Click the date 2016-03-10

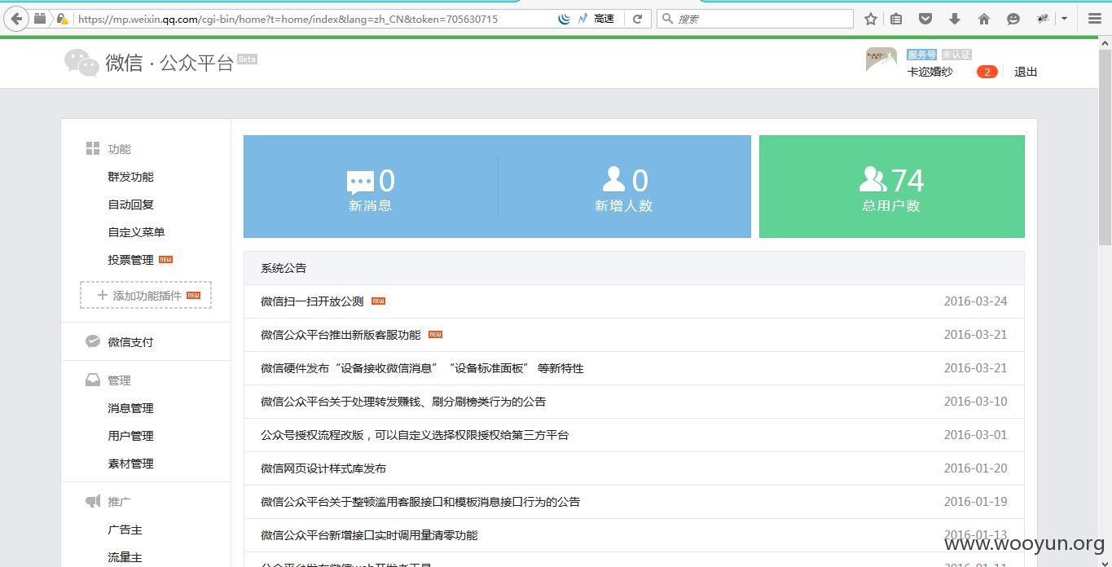(975, 402)
